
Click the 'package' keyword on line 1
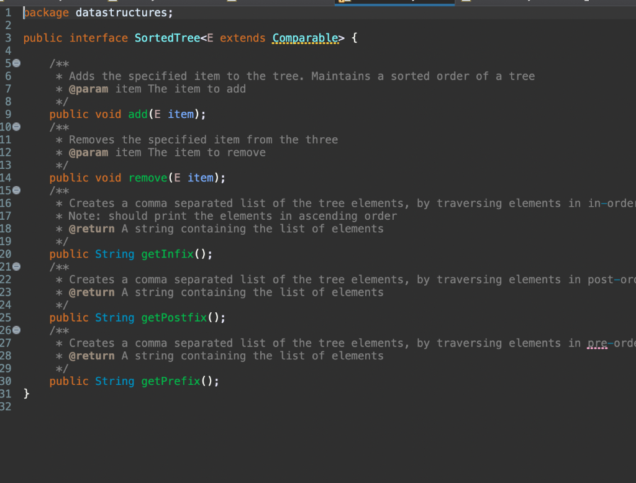point(46,12)
